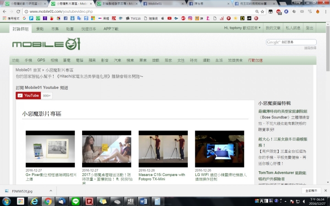Go back with the browser back arrow
Viewport: 330px width, 206px height.
pos(5,11)
